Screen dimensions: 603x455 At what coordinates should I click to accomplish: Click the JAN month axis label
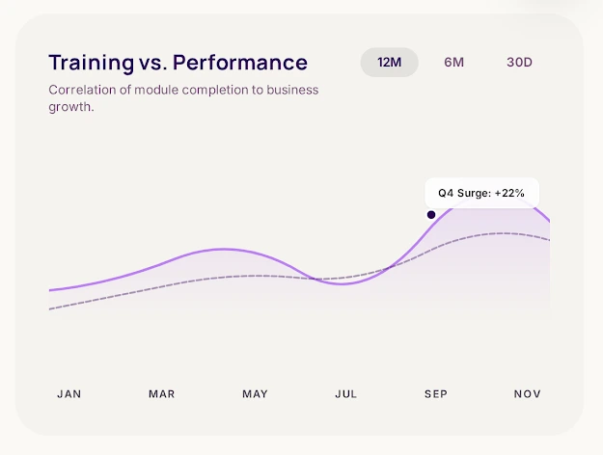(x=69, y=393)
